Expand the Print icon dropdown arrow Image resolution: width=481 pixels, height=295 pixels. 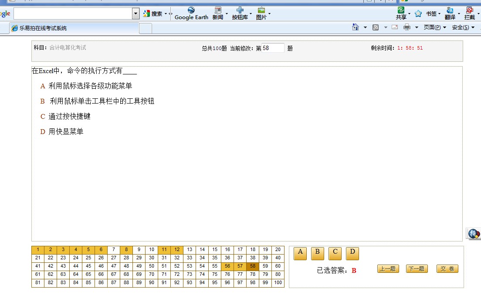[x=417, y=27]
